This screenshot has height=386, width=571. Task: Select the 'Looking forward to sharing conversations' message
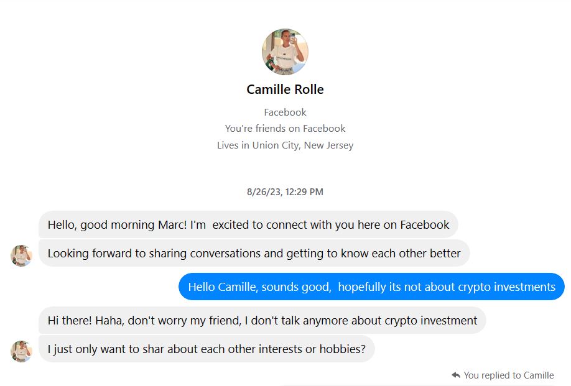click(x=254, y=254)
